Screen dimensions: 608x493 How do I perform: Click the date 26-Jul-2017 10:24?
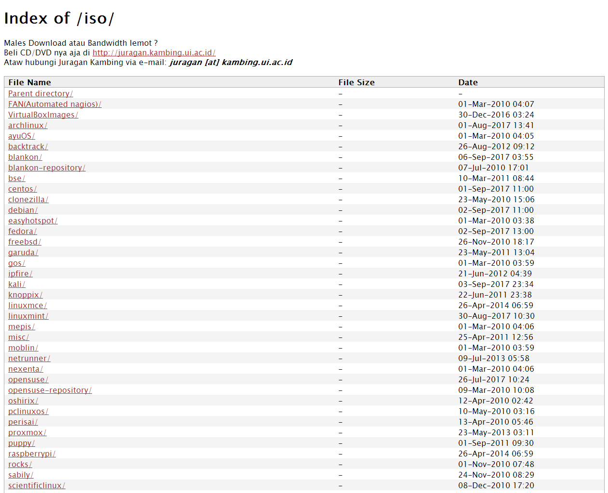494,379
